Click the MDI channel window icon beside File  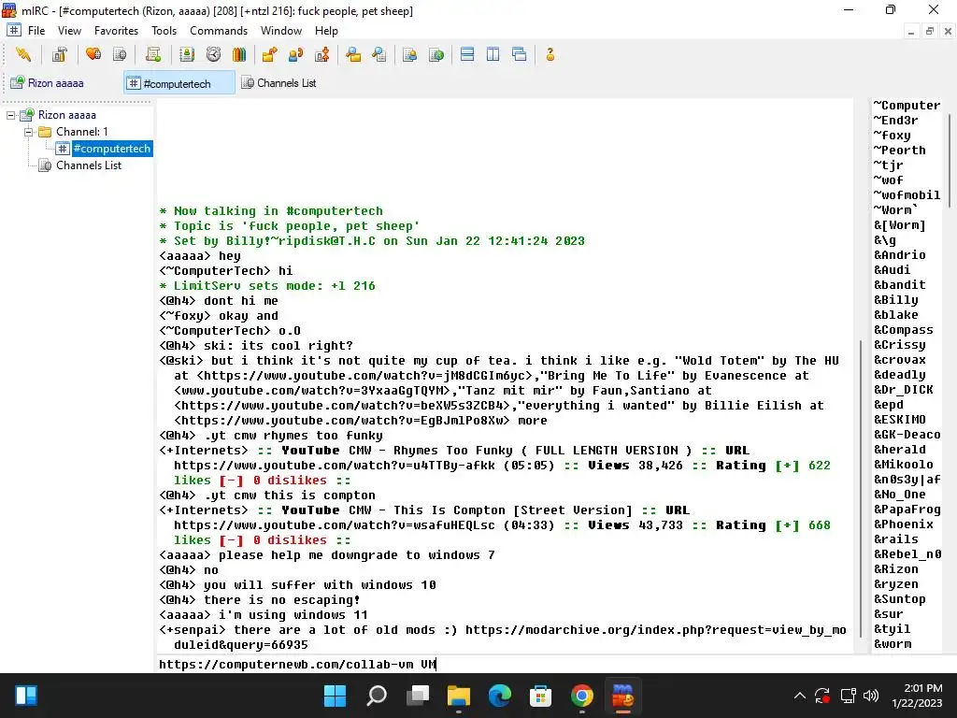tap(14, 31)
